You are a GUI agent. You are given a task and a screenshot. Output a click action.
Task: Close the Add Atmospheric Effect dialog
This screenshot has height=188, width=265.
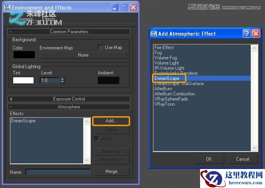(256, 34)
